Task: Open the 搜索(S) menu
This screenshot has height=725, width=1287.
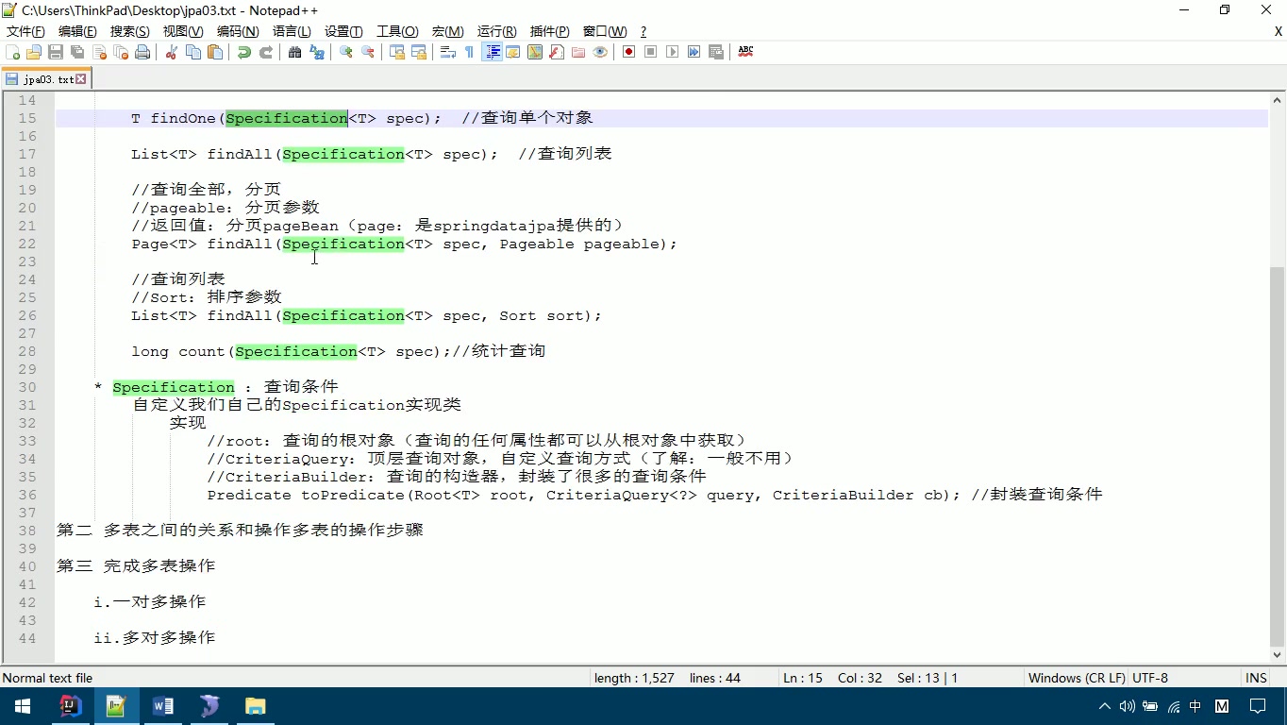Action: click(130, 31)
